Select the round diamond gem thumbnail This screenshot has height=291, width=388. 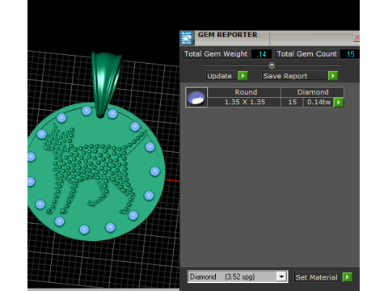coord(196,97)
